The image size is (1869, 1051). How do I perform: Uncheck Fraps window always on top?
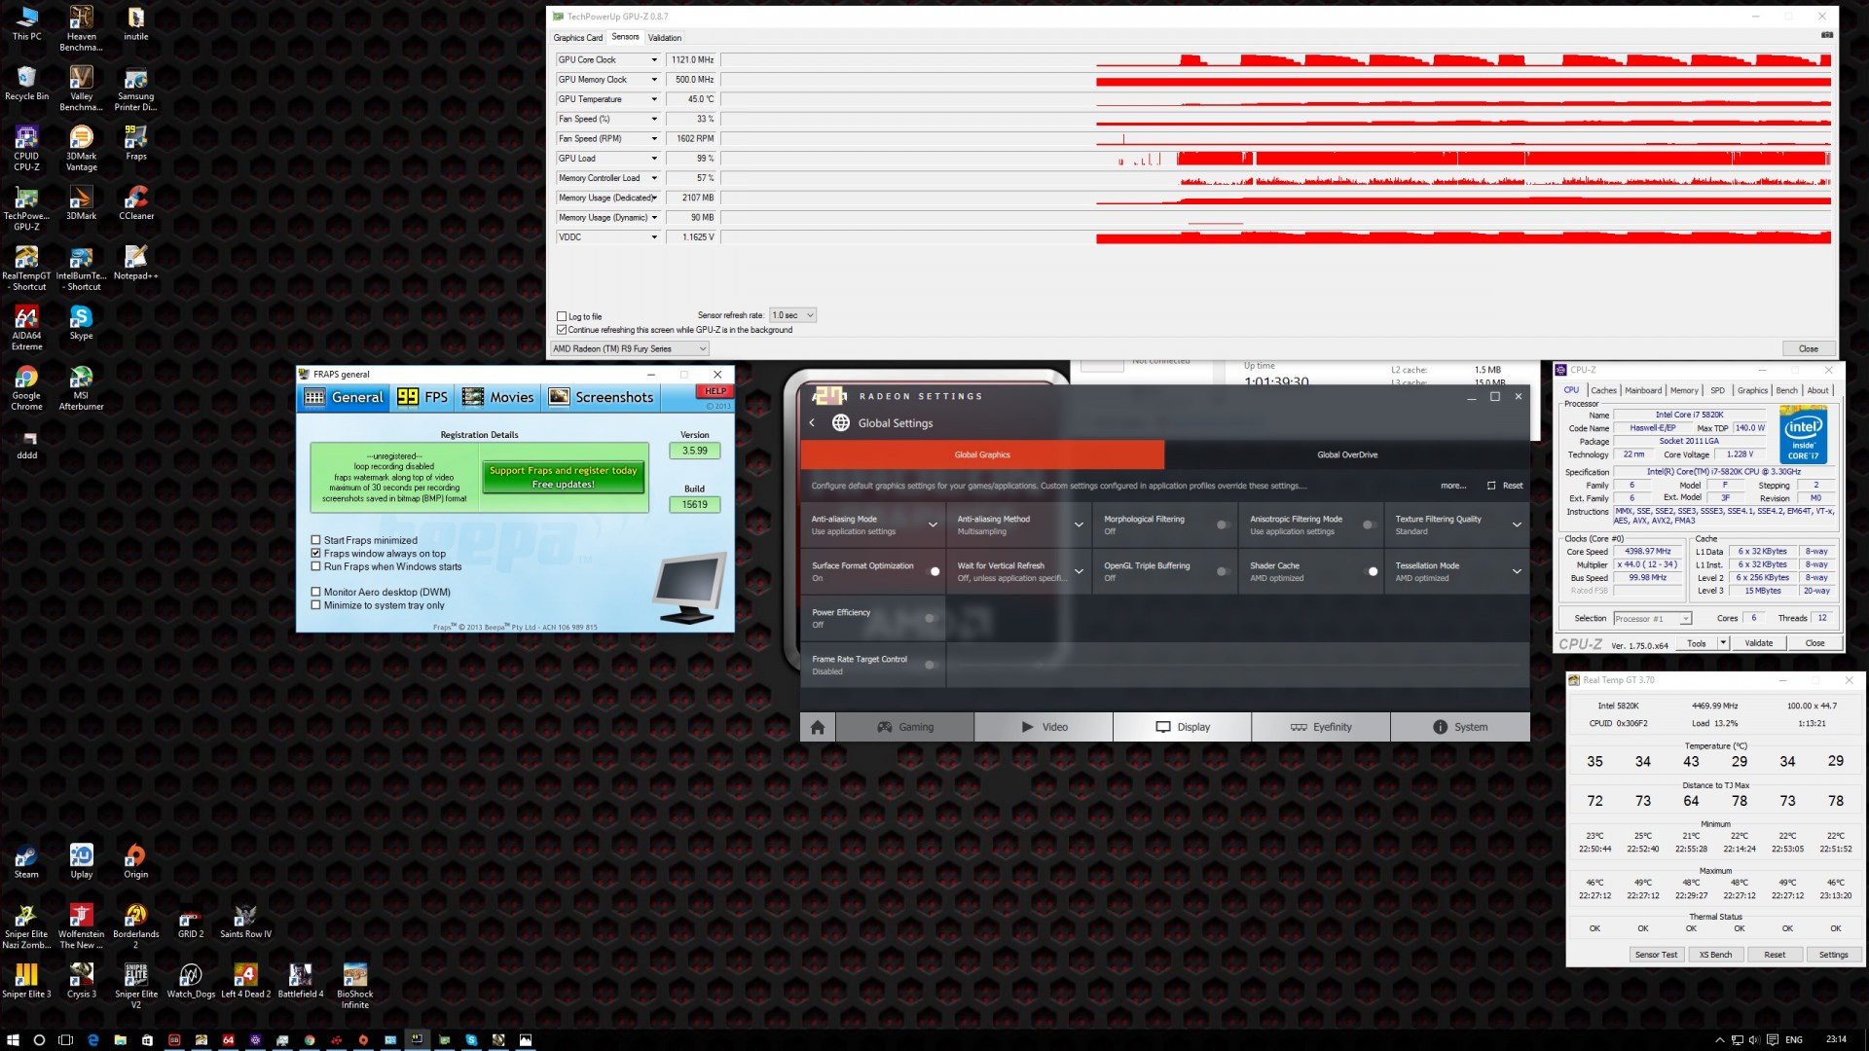coord(315,553)
